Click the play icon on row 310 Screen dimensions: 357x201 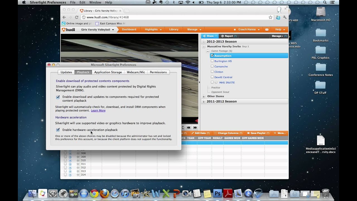(x=70, y=161)
